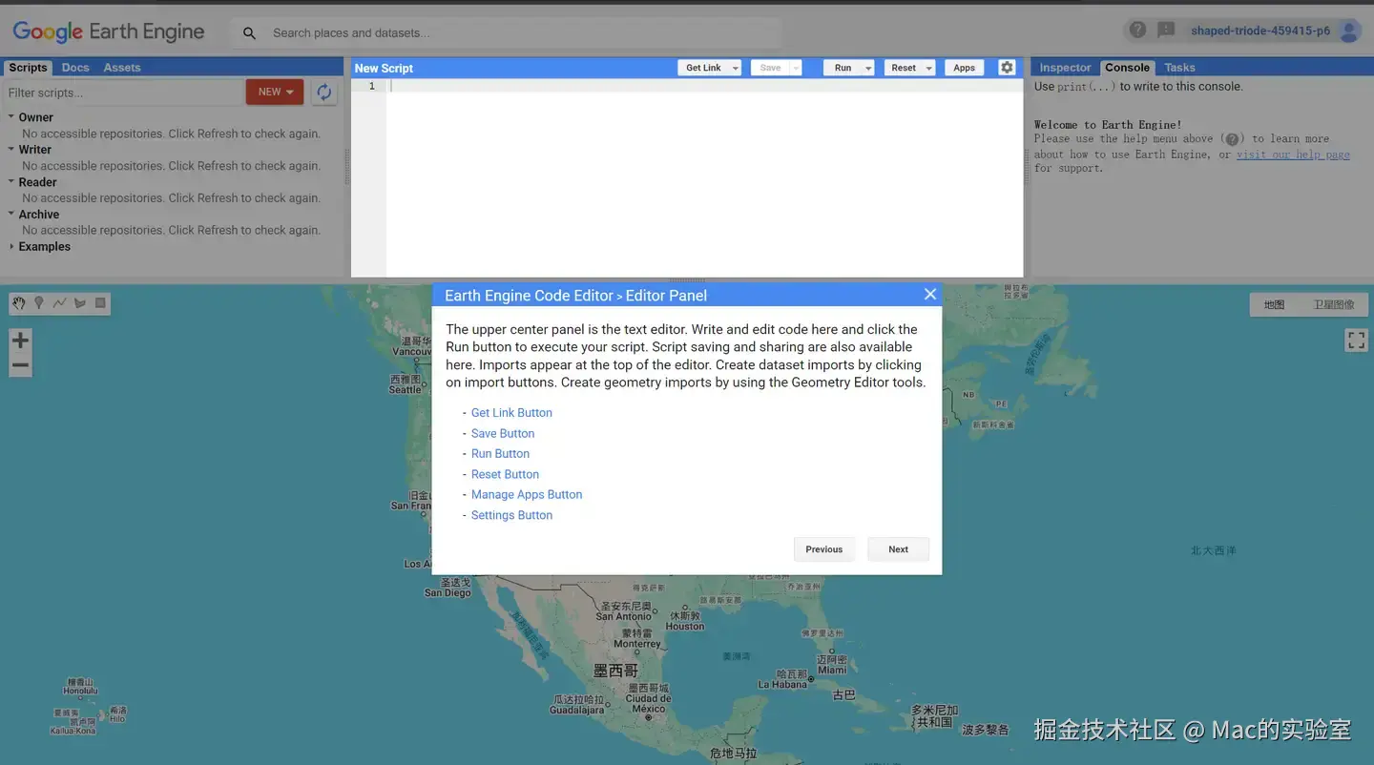Click line 1 in the code editor
Image resolution: width=1374 pixels, height=765 pixels.
(704, 86)
